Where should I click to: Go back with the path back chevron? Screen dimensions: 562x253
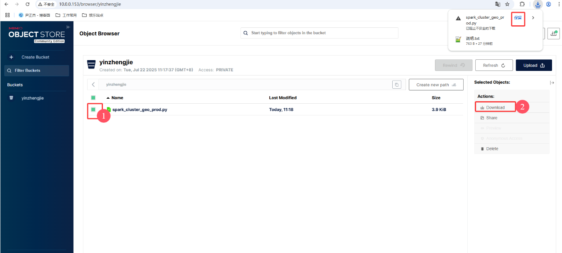pos(93,85)
